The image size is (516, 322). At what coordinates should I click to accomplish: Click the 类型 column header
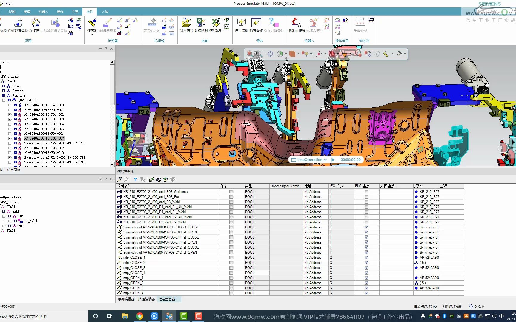tap(257, 186)
